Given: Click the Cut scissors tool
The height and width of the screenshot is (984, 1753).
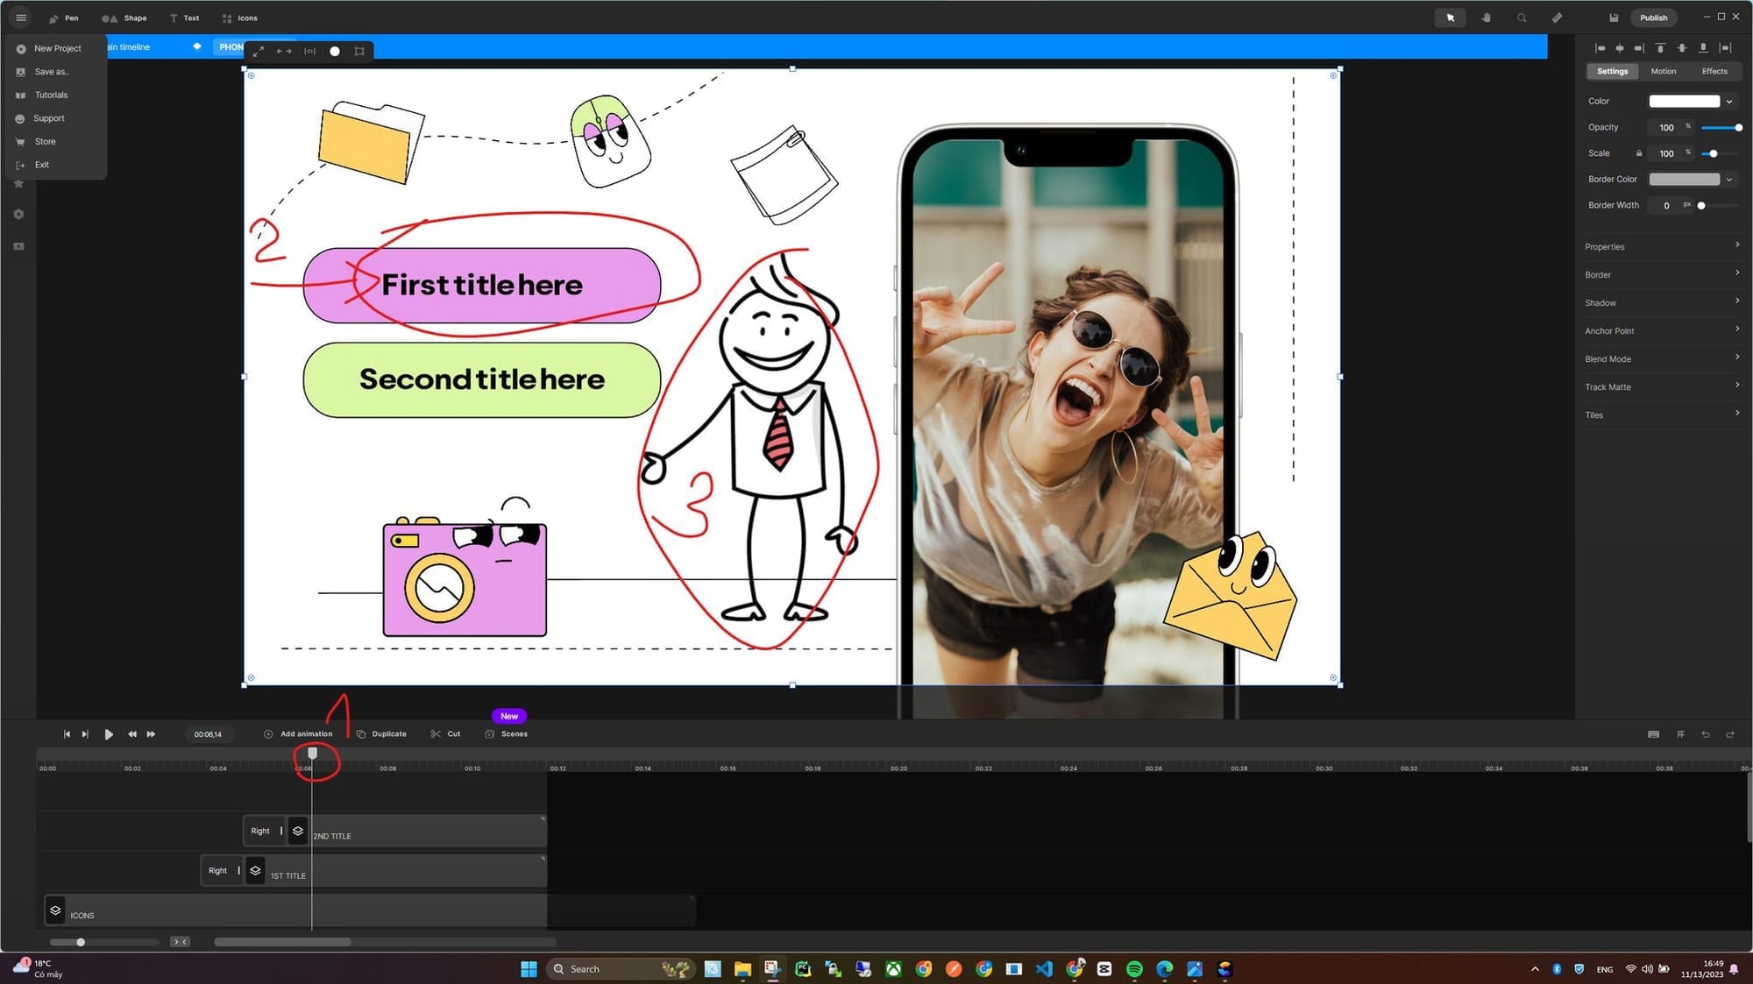Looking at the screenshot, I should pos(445,734).
